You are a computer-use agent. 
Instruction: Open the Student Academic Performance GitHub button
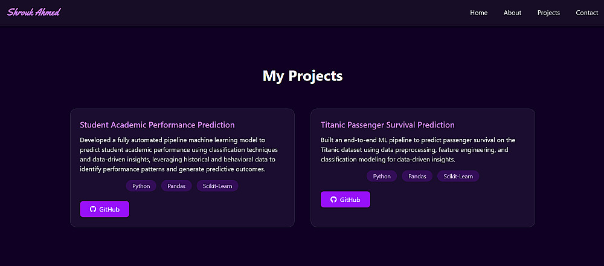point(104,209)
